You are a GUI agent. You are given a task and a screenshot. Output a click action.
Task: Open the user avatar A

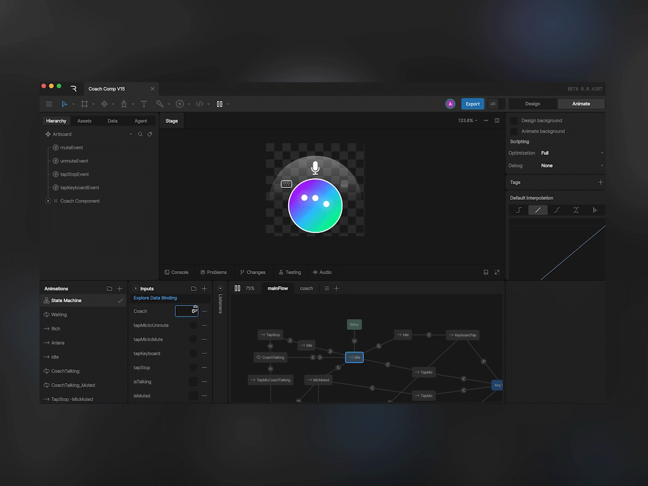450,104
